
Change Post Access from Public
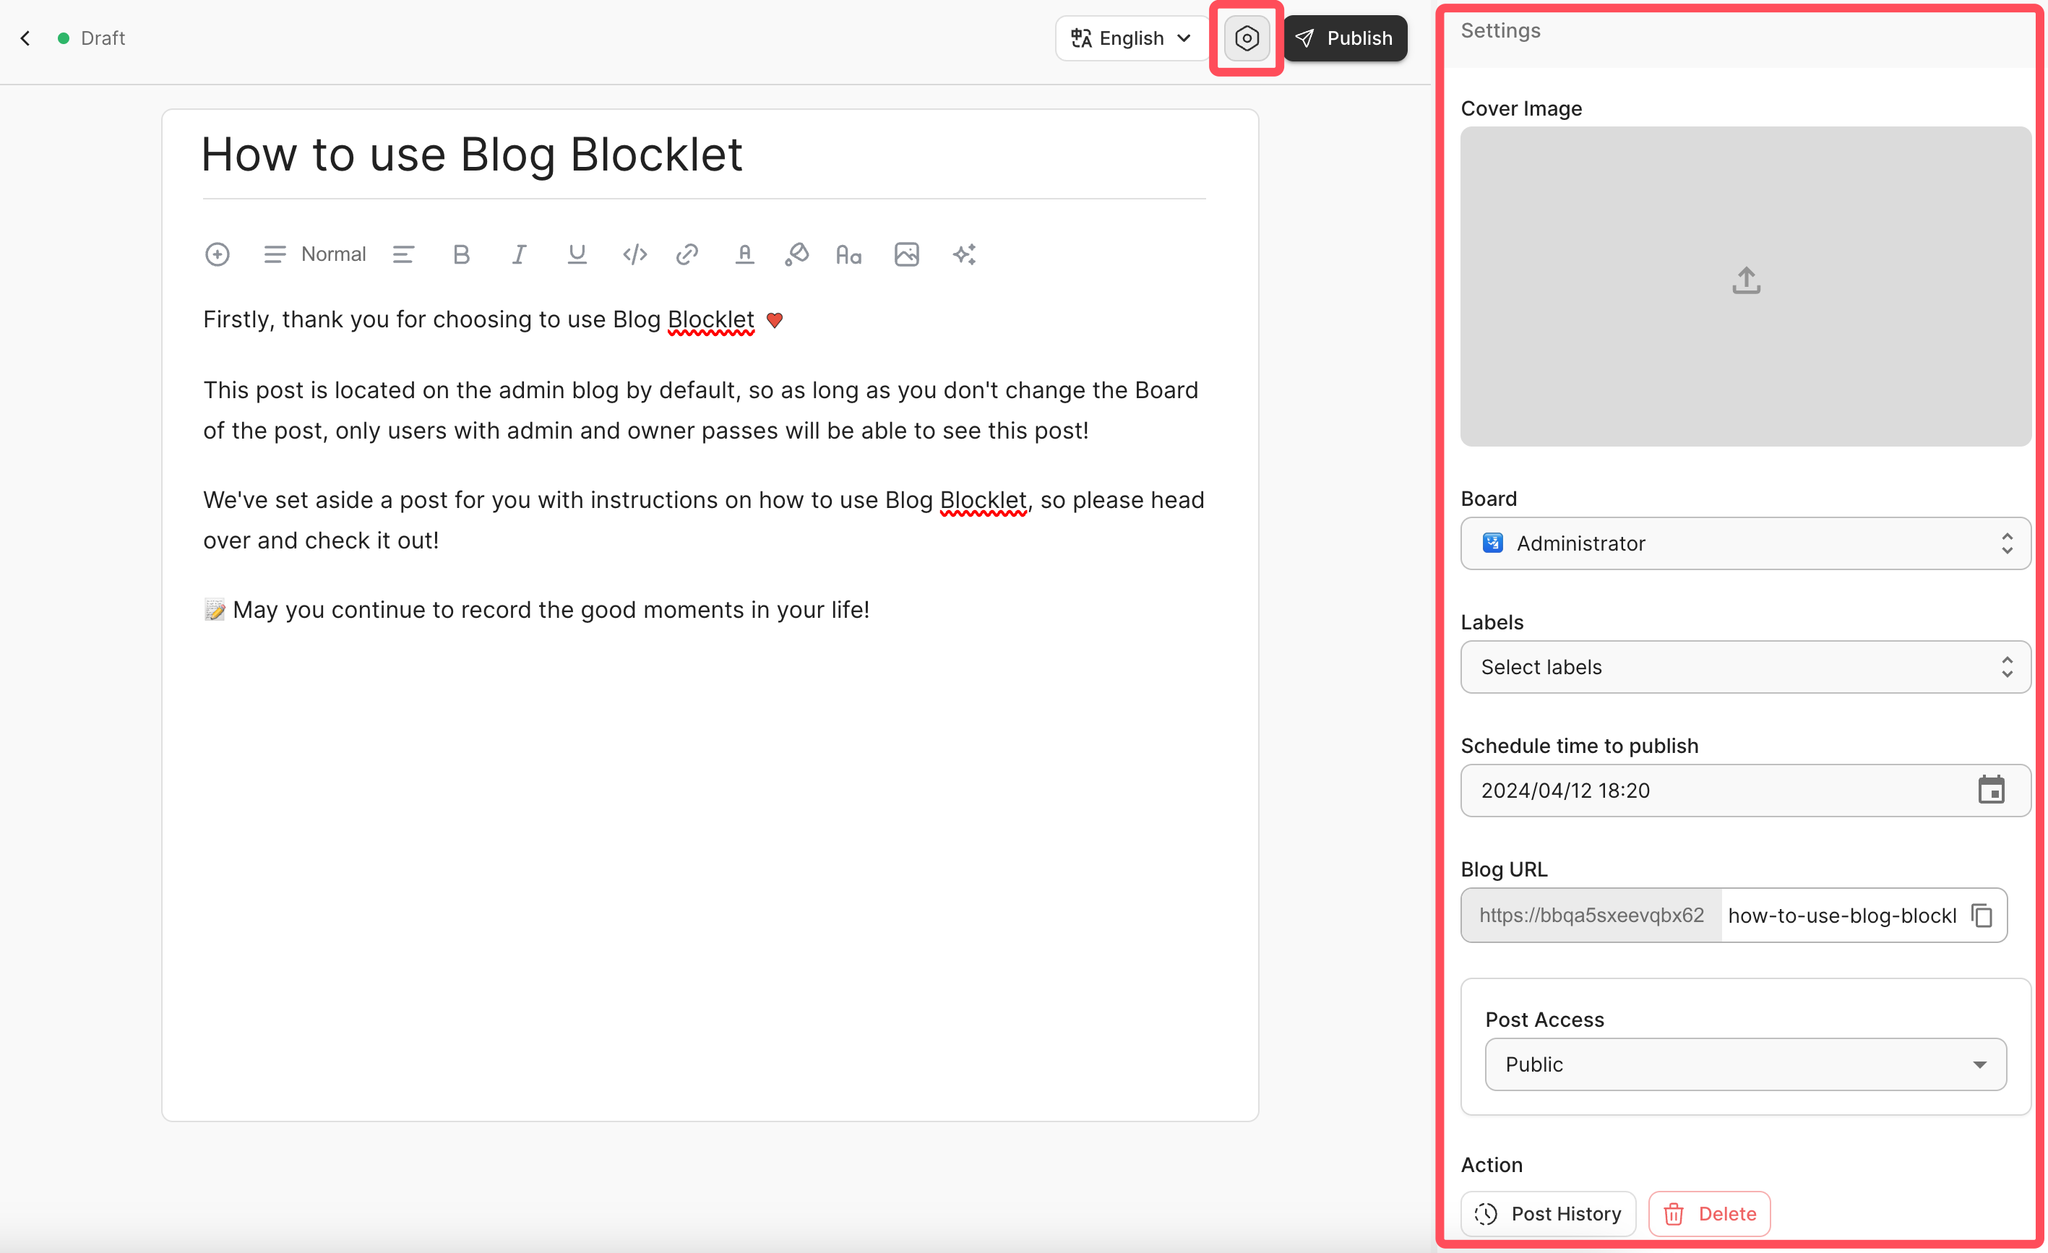click(1744, 1064)
